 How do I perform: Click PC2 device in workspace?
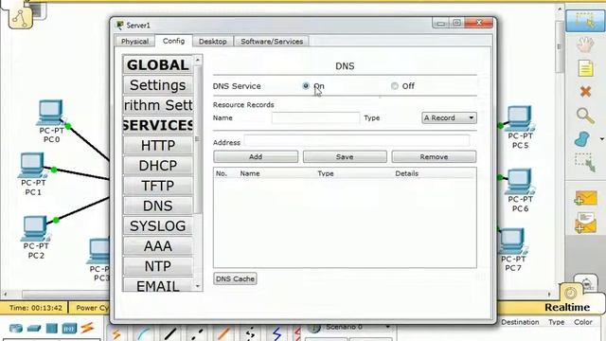[35, 228]
